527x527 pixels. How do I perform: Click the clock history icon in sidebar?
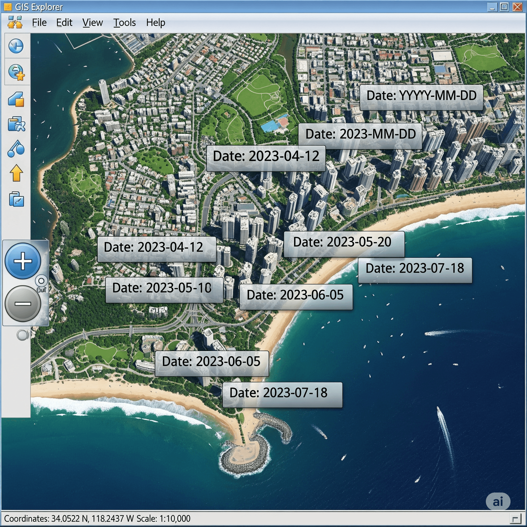pos(16,46)
